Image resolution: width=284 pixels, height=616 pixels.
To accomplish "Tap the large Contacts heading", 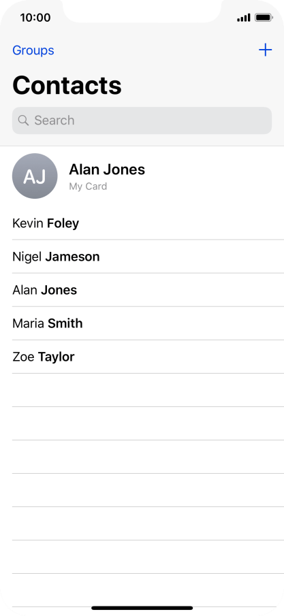I will click(67, 85).
